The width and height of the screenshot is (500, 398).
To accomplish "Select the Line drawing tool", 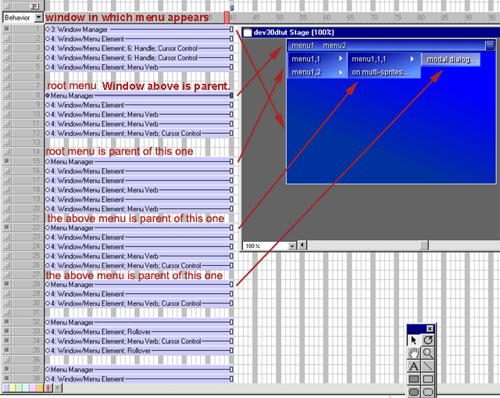I will click(427, 367).
